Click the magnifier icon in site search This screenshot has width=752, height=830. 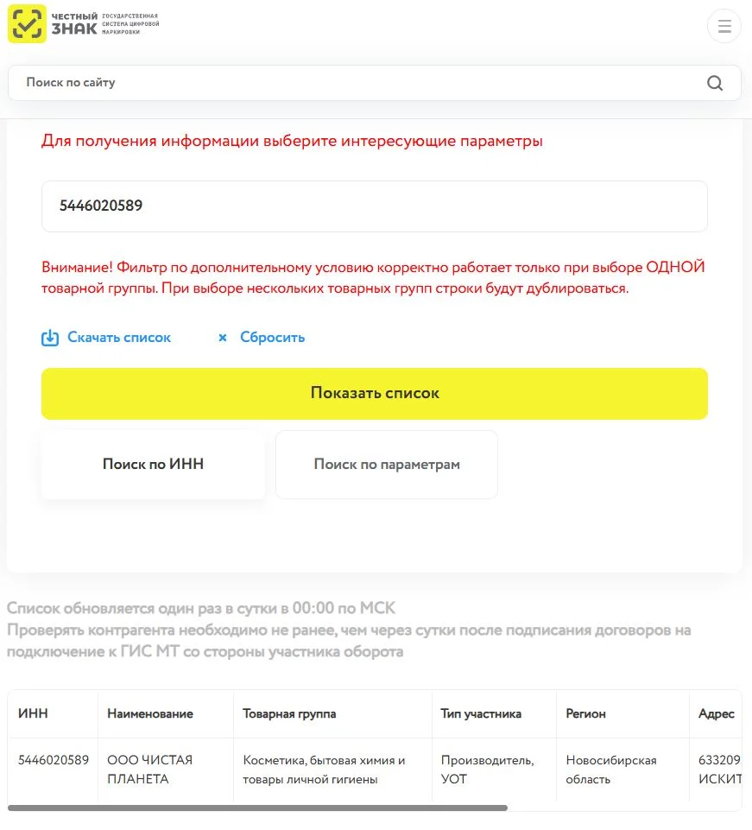pos(715,83)
